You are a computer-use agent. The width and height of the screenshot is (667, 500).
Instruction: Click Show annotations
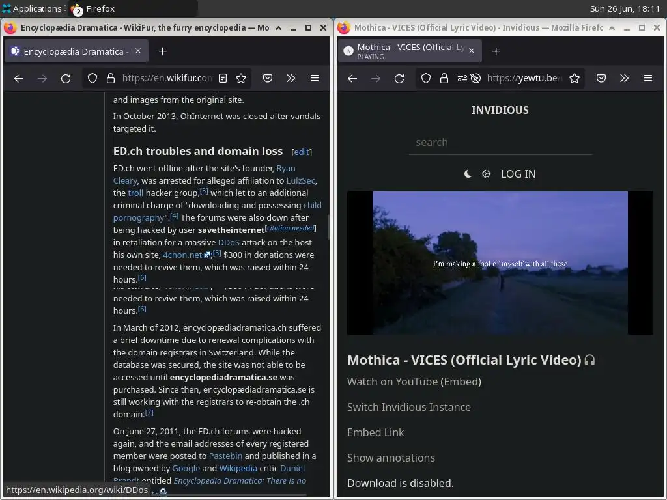click(x=391, y=458)
